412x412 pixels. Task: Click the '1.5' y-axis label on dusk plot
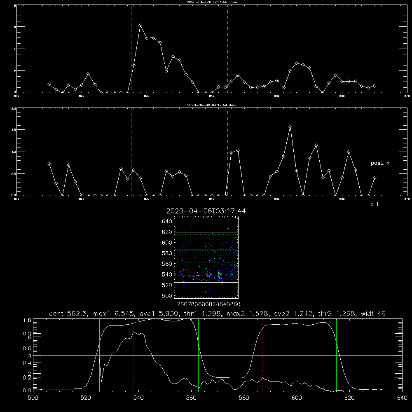[14, 130]
